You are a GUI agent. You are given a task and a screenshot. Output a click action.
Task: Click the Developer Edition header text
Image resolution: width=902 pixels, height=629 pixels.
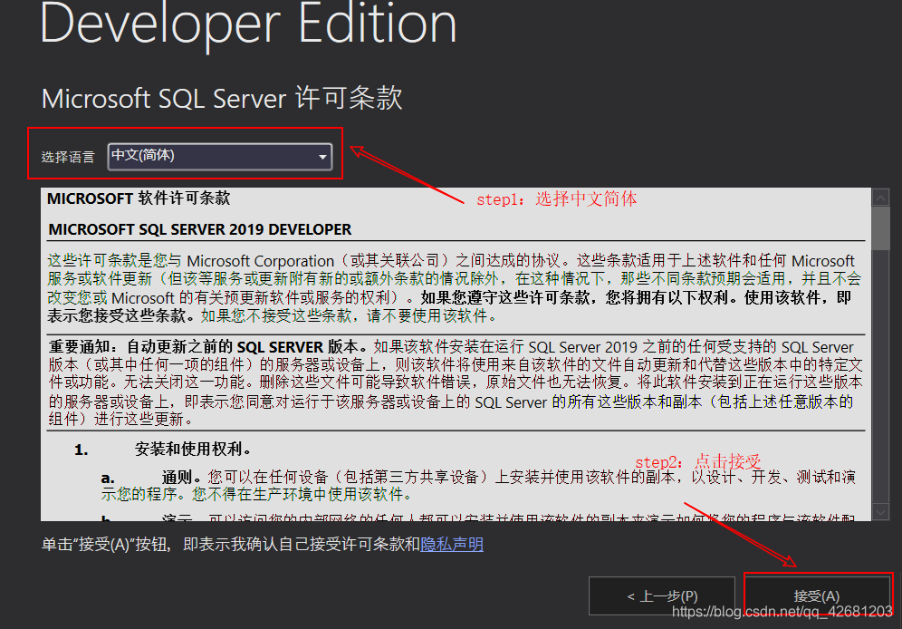point(247,24)
